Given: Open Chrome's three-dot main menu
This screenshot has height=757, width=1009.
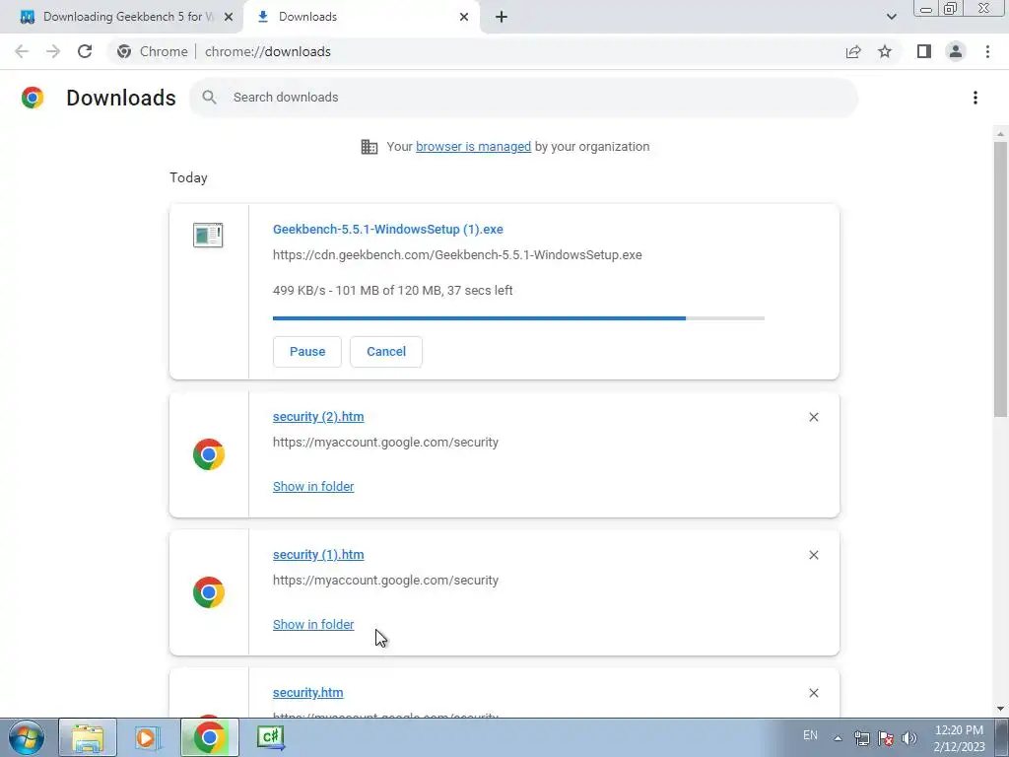Looking at the screenshot, I should pyautogui.click(x=987, y=51).
